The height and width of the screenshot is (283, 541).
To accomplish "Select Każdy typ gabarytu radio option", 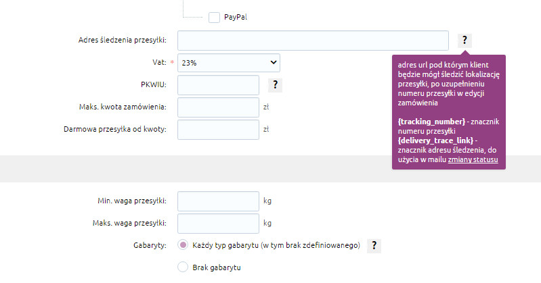I will (x=183, y=245).
